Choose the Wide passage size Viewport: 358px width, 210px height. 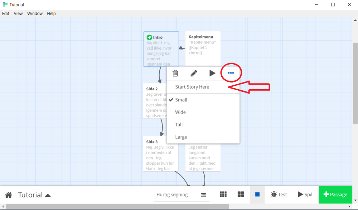pos(180,112)
